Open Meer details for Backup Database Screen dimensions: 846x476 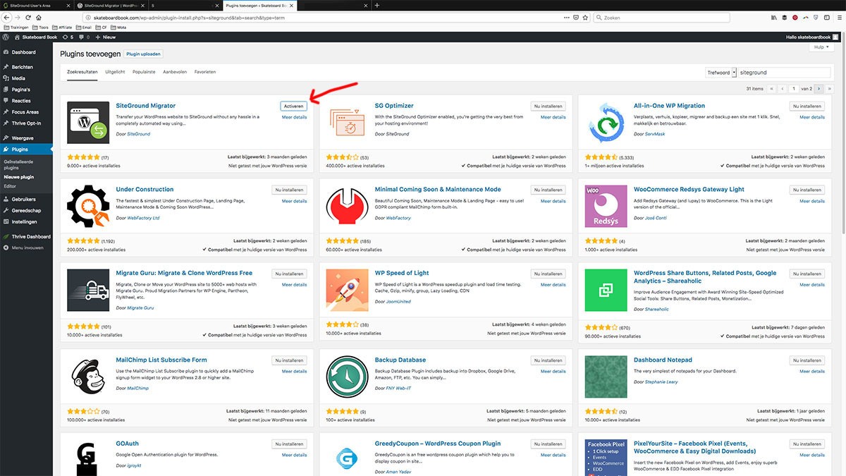[553, 371]
